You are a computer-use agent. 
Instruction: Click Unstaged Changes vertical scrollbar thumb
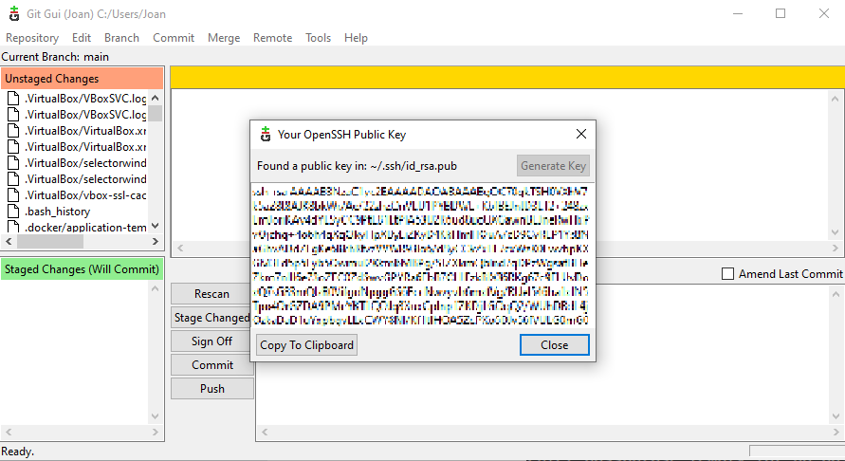(156, 113)
